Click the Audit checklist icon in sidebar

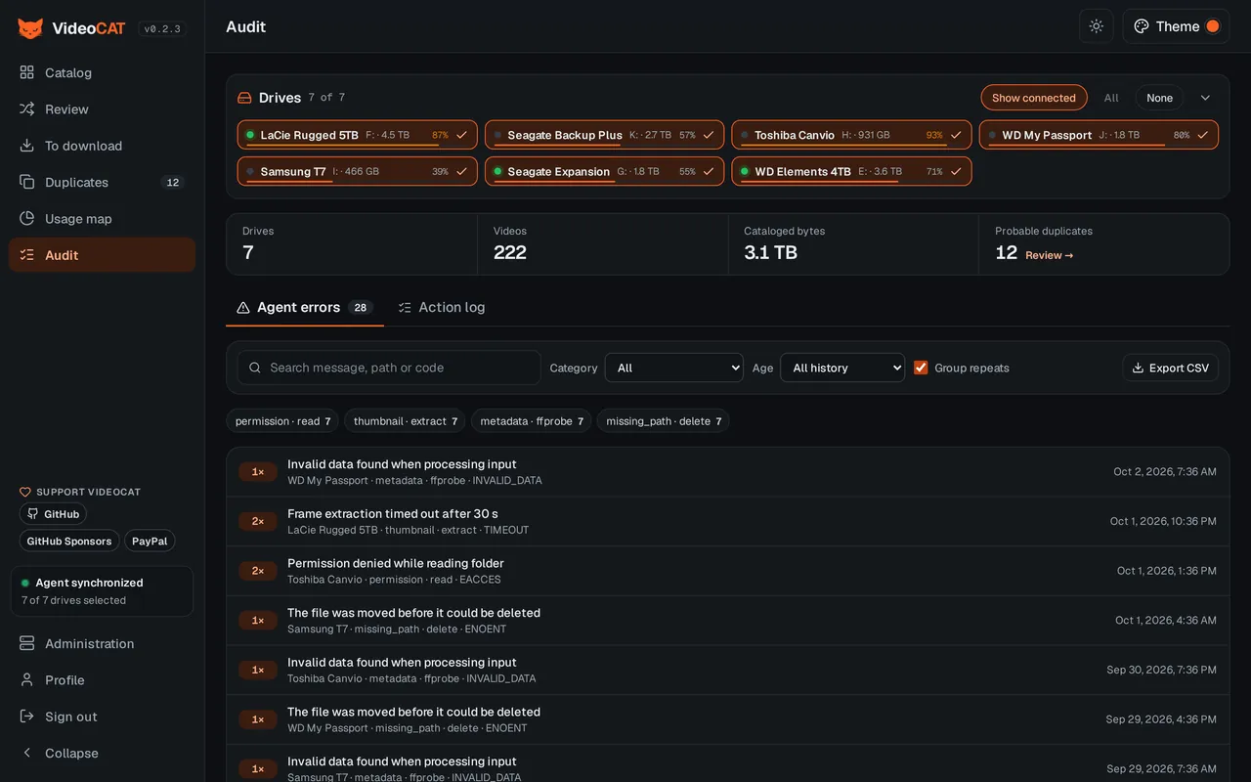point(27,255)
